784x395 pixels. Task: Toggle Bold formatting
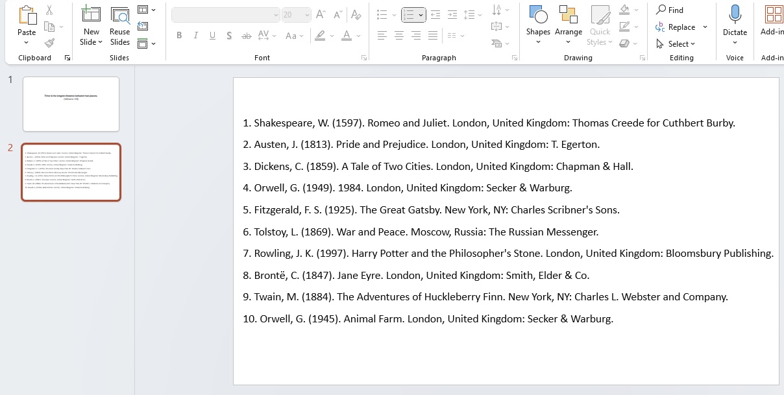click(x=179, y=36)
